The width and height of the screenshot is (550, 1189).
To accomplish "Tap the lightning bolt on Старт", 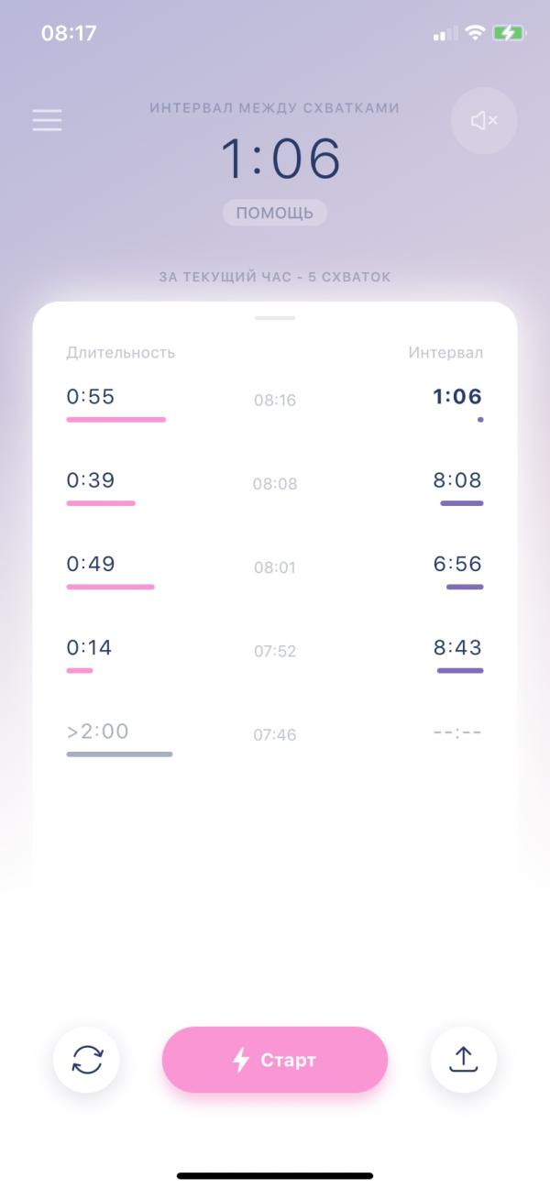I will (x=240, y=1060).
